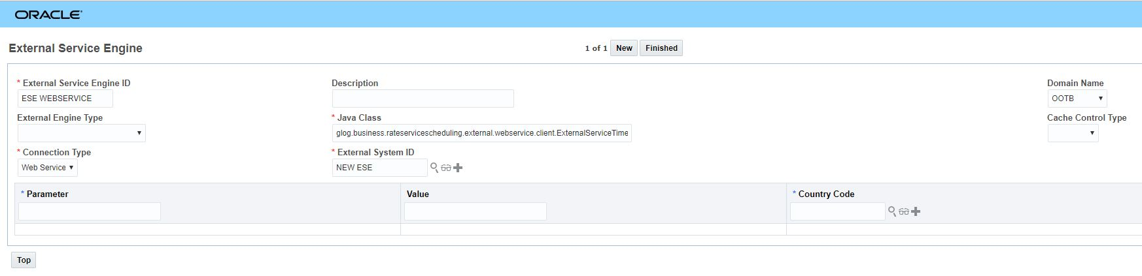Image resolution: width=1142 pixels, height=276 pixels.
Task: Focus the External Service Engine ID field
Action: click(x=65, y=99)
